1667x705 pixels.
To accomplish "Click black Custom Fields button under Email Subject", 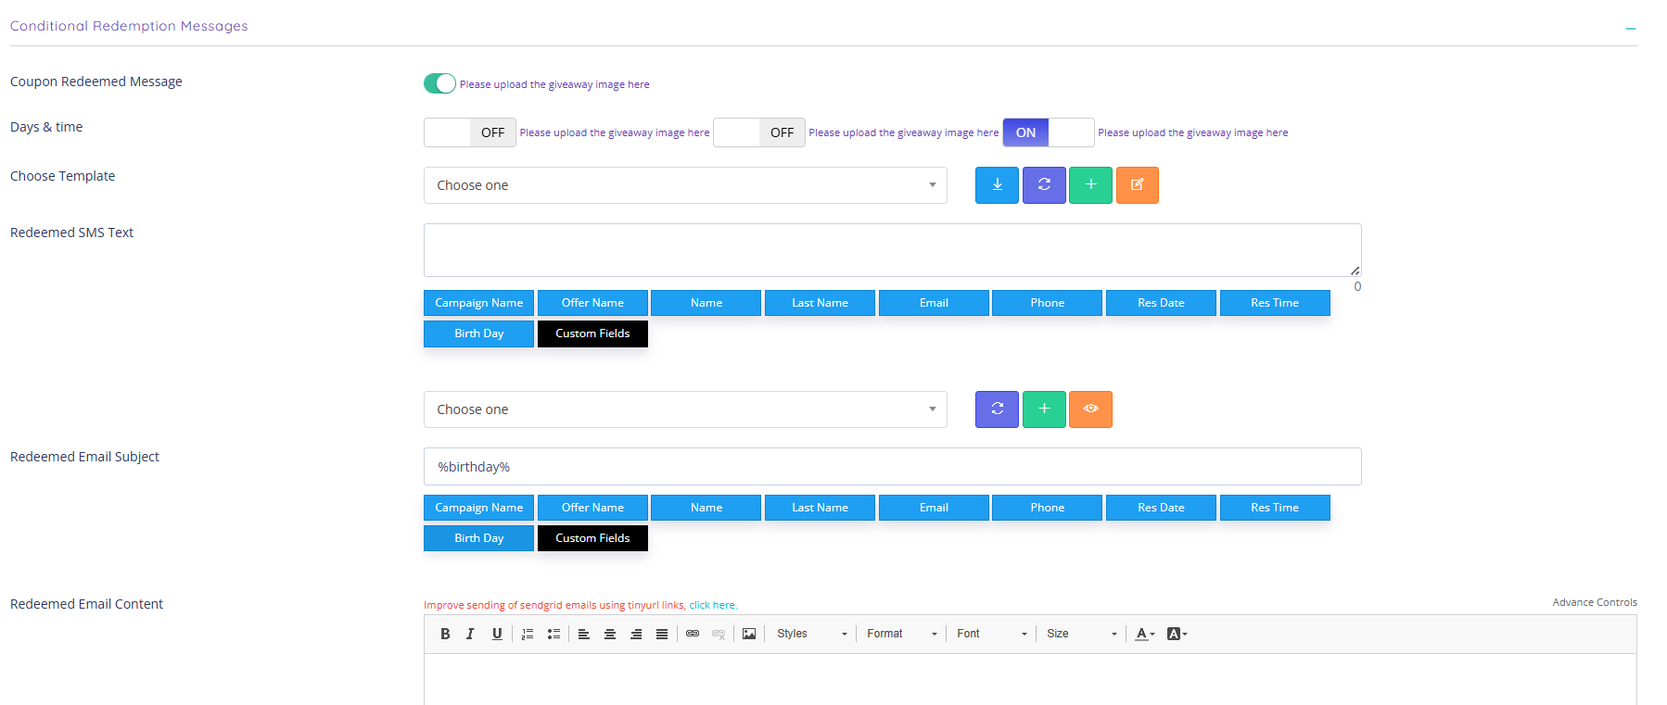I will [592, 538].
